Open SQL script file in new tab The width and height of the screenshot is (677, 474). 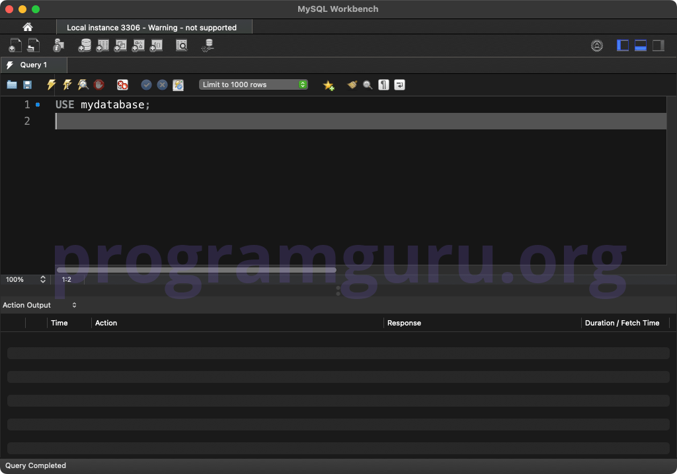pyautogui.click(x=33, y=46)
